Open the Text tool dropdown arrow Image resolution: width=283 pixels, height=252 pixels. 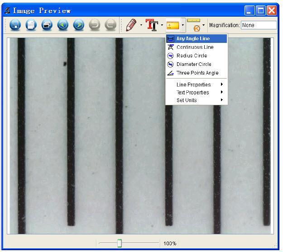click(162, 25)
